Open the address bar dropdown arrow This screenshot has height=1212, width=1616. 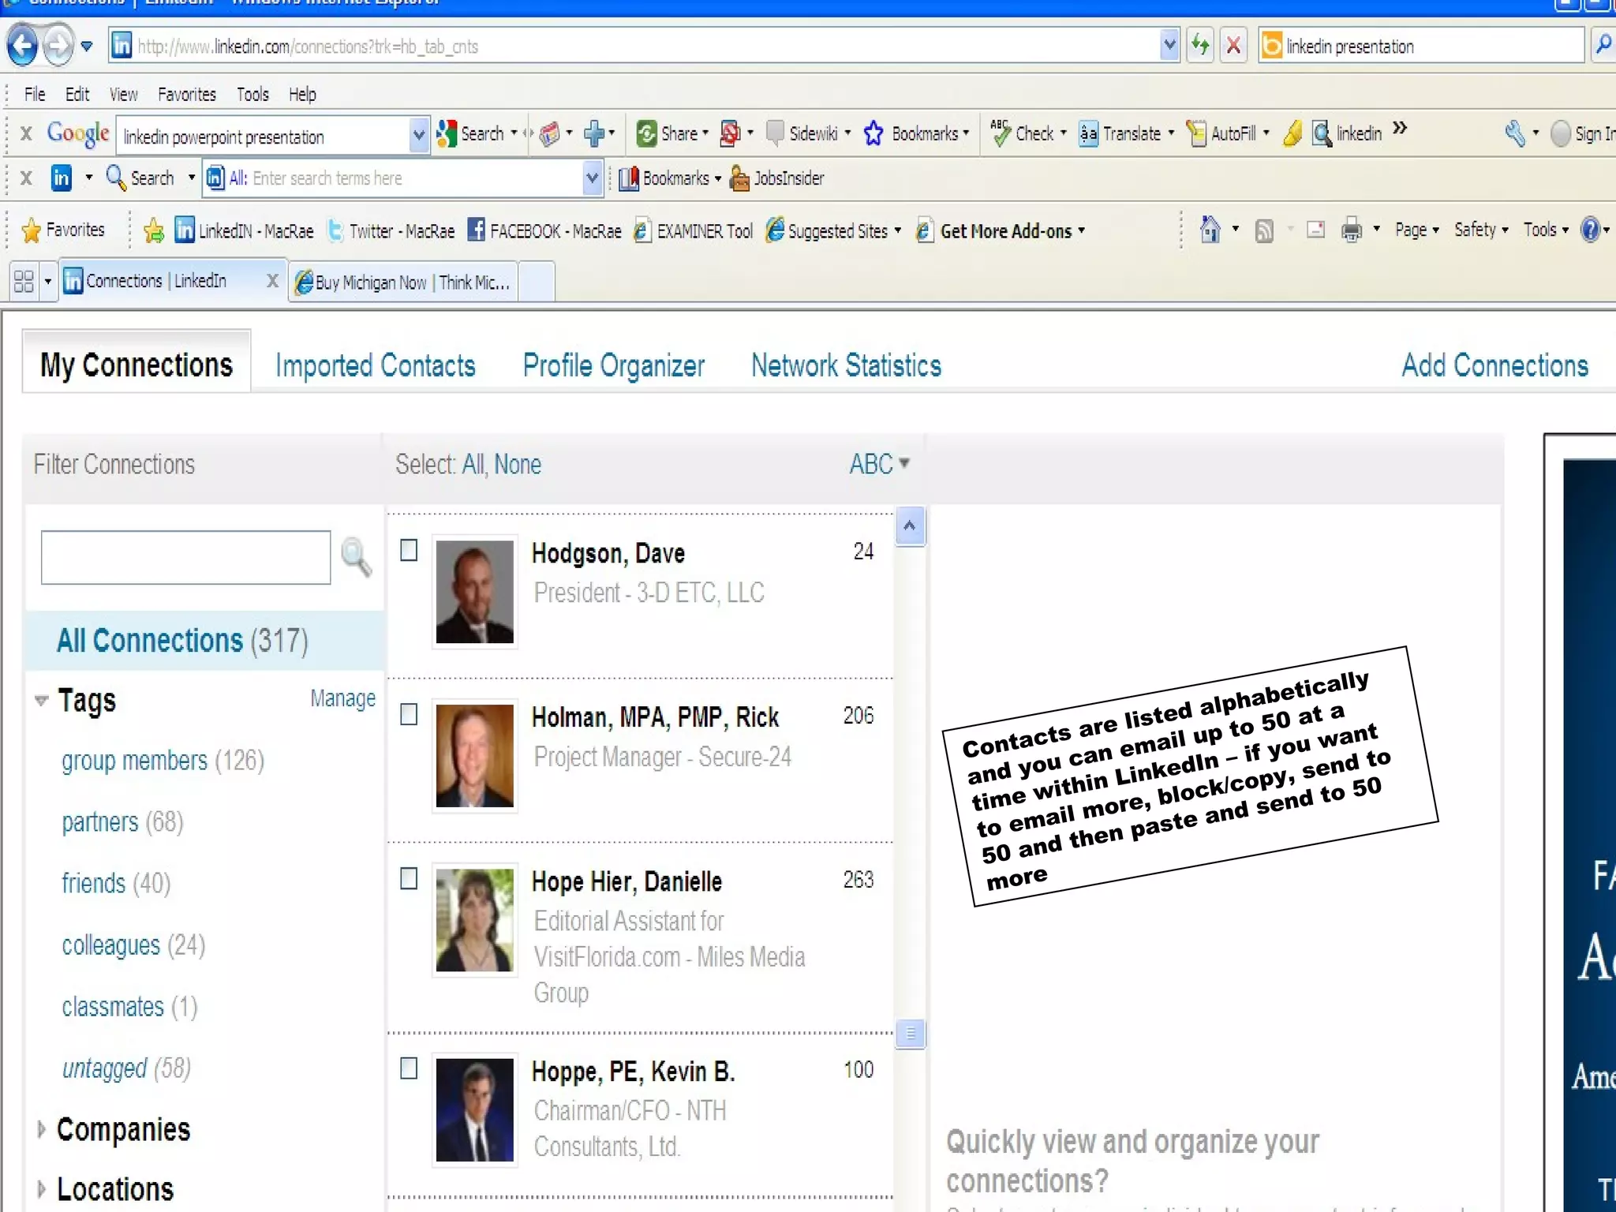(x=1169, y=45)
